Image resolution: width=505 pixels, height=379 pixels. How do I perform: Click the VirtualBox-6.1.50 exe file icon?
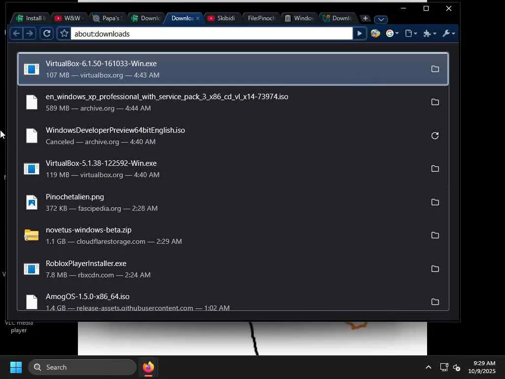32,69
